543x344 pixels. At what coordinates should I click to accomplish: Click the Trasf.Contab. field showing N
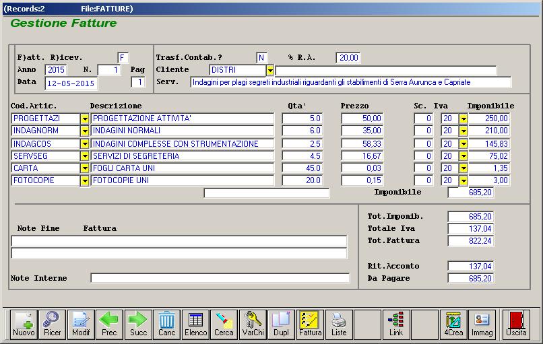(x=261, y=57)
